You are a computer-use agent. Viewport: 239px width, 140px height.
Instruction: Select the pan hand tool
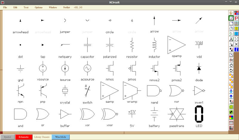[x=231, y=13]
